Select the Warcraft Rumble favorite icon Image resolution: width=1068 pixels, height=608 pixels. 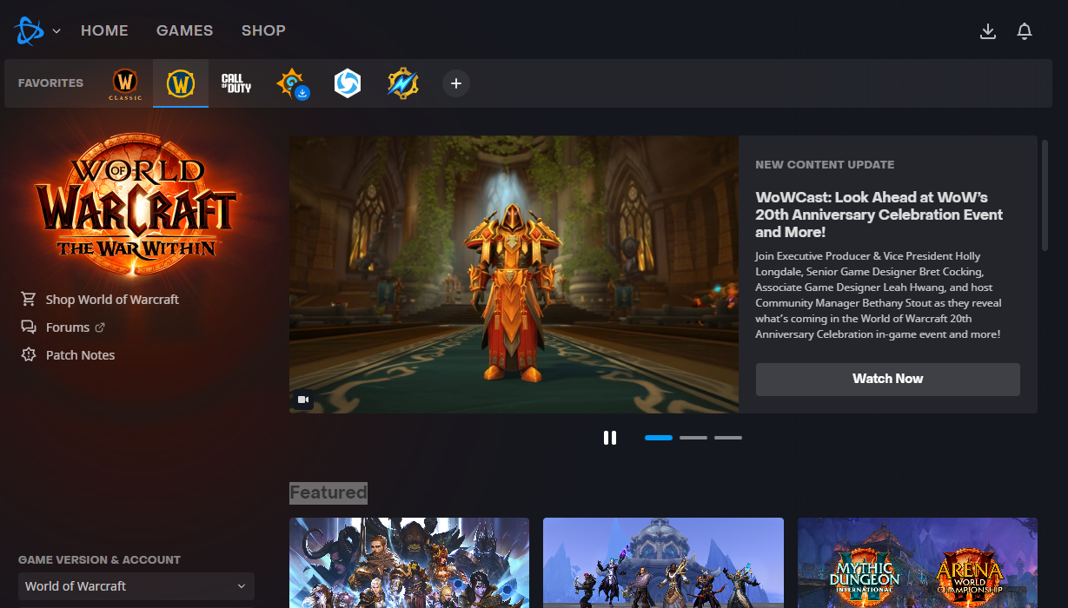pyautogui.click(x=403, y=83)
